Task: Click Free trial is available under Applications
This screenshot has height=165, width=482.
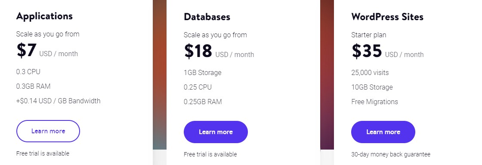Action: [43, 153]
